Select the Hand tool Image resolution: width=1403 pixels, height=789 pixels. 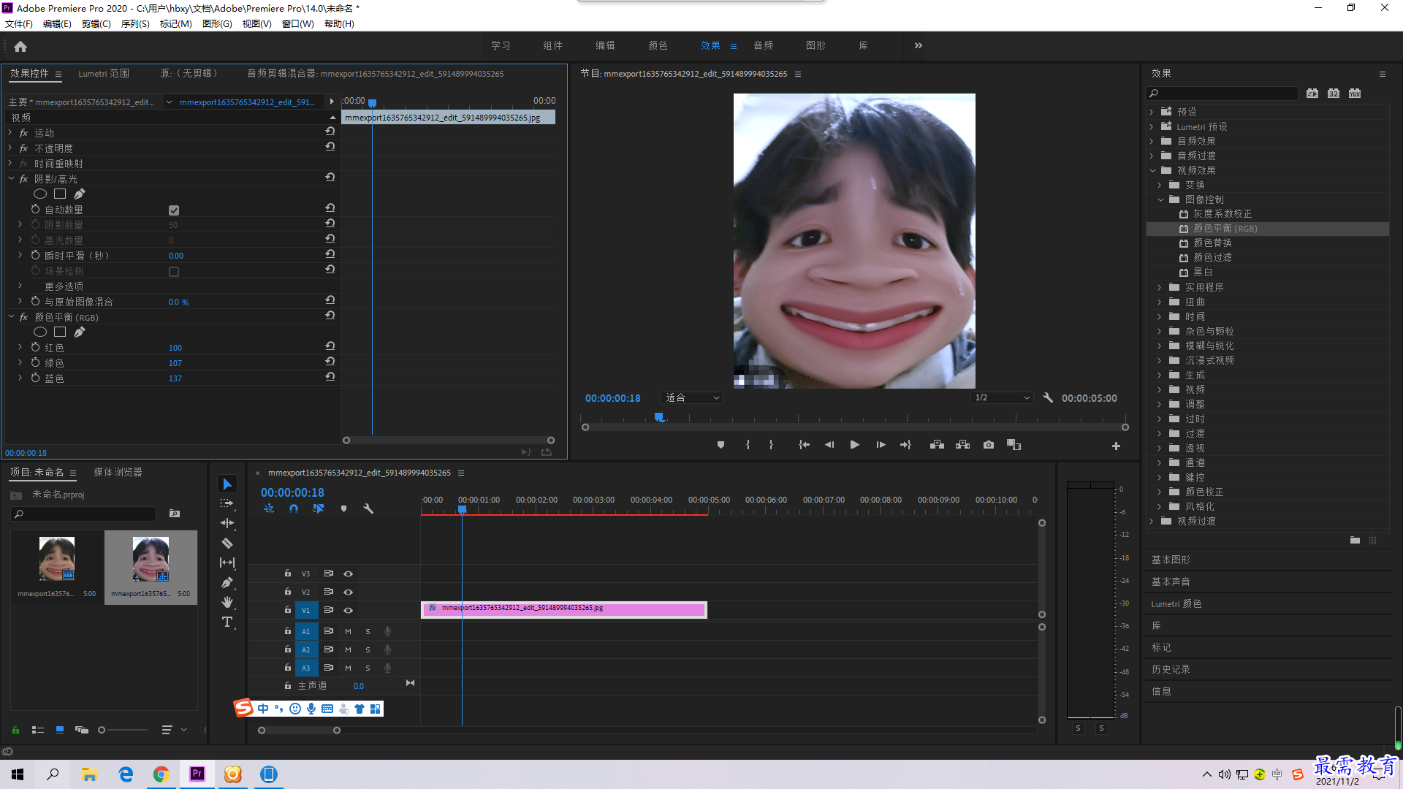coord(227,602)
